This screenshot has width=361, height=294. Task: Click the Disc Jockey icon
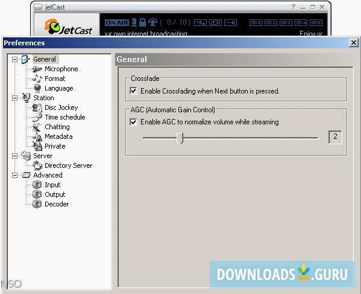pos(37,107)
